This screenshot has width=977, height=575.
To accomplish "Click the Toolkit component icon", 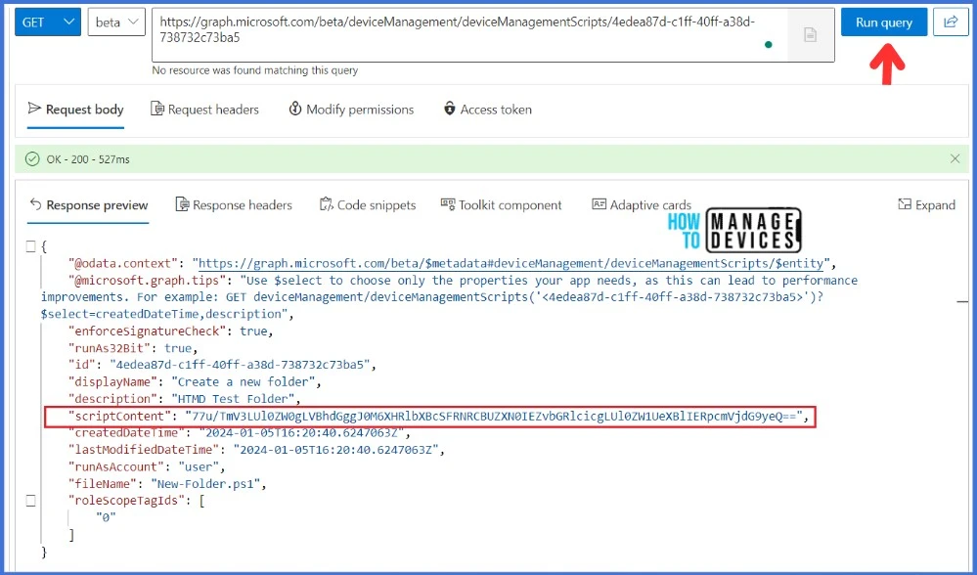I will [447, 203].
